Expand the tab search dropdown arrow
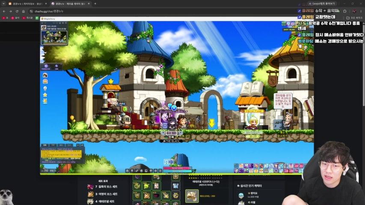The image size is (365, 205). pyautogui.click(x=3, y=4)
